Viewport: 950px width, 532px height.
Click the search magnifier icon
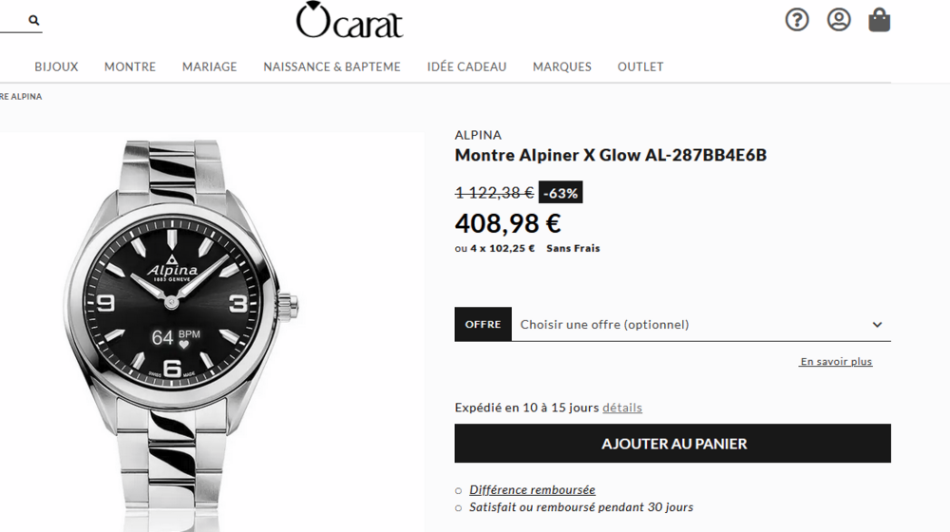34,21
